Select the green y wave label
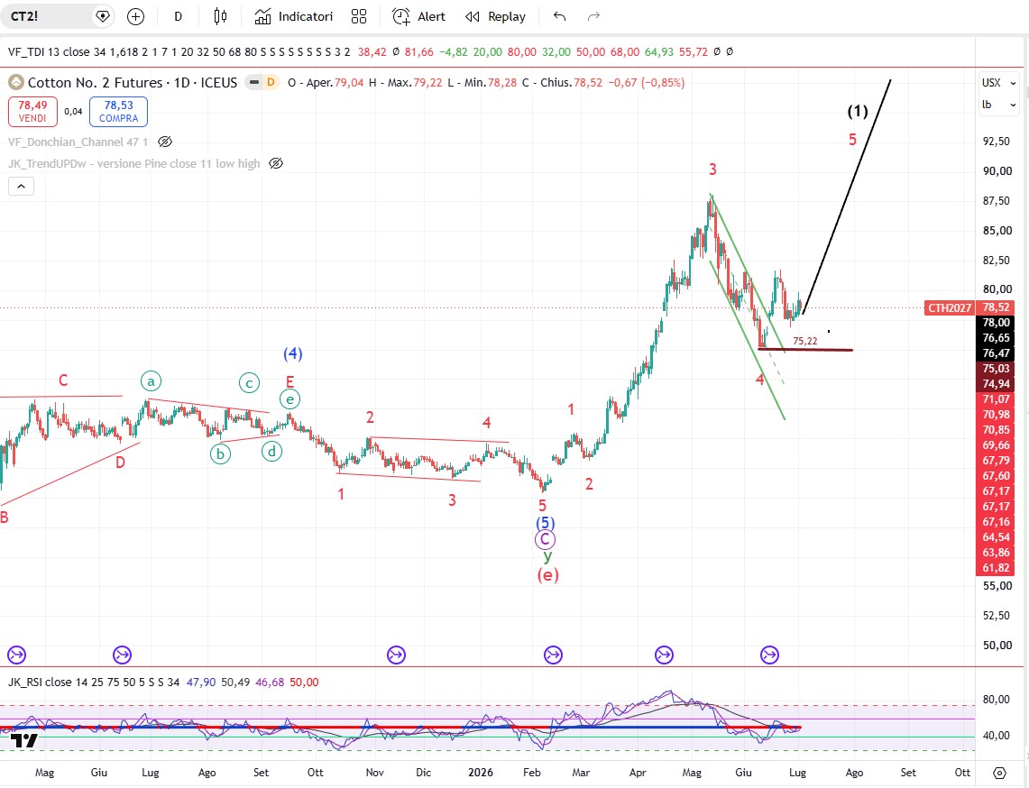 point(547,557)
